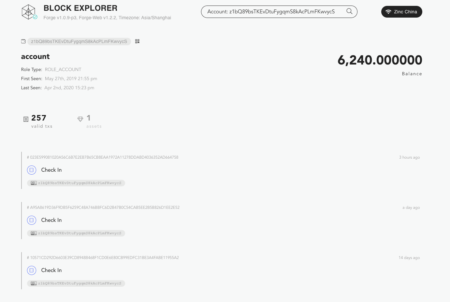The height and width of the screenshot is (302, 450).
Task: Click the valid txs list icon
Action: point(26,119)
